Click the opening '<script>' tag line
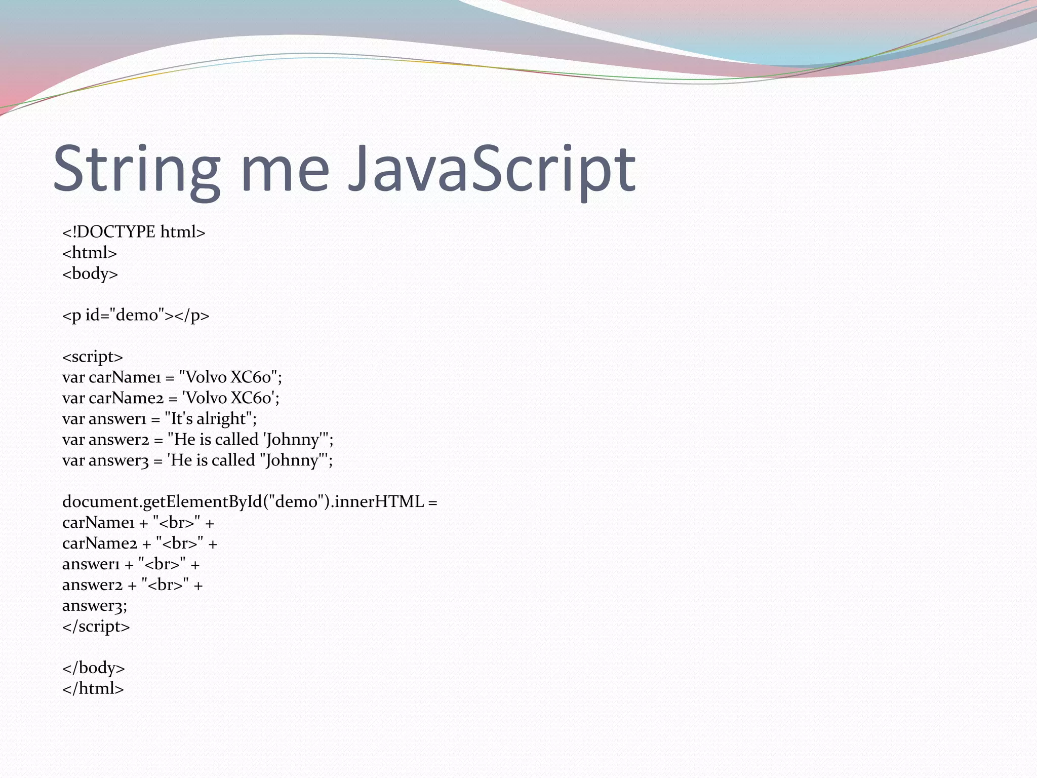The image size is (1037, 778). [x=93, y=357]
